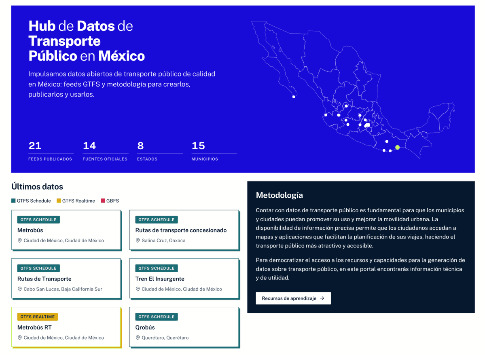Image resolution: width=485 pixels, height=355 pixels.
Task: Click the Últimos datos heading
Action: (x=37, y=186)
